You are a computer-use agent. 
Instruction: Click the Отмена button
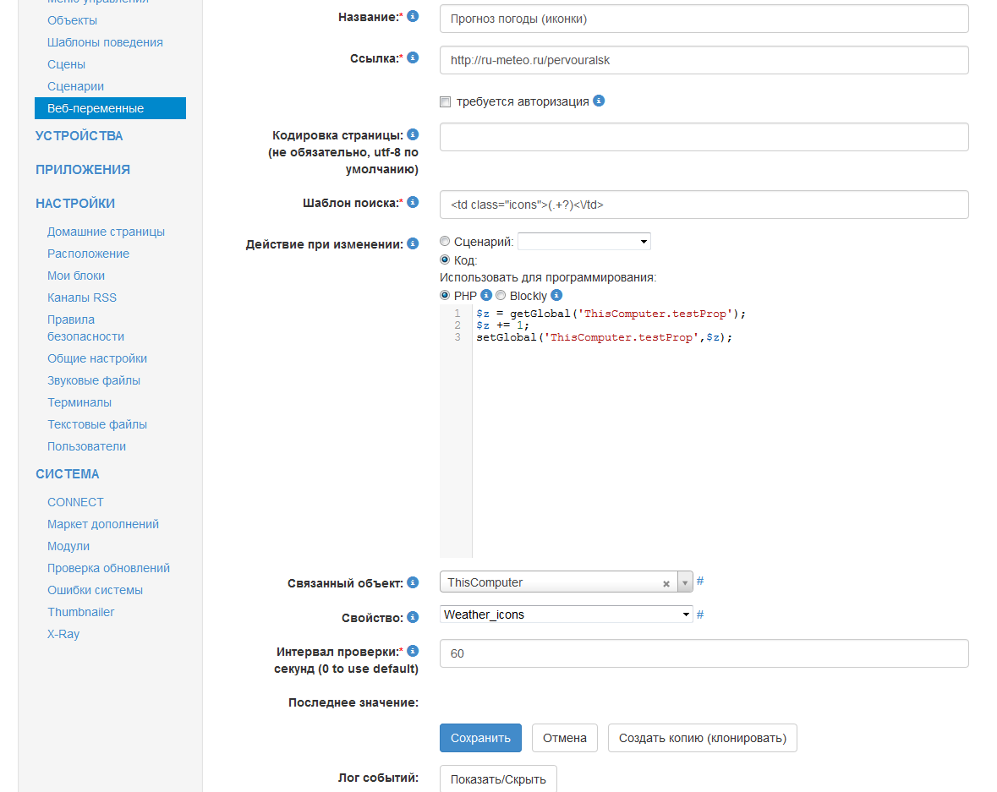(565, 738)
